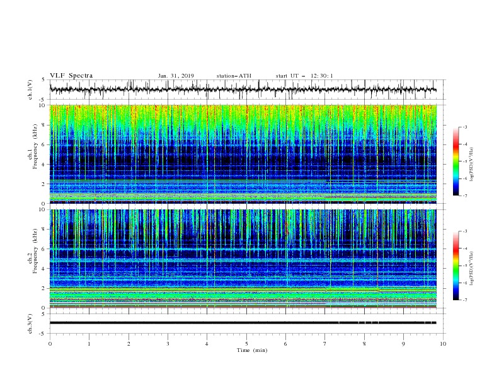Click tick label "5" on the time axis

pyautogui.click(x=246, y=344)
